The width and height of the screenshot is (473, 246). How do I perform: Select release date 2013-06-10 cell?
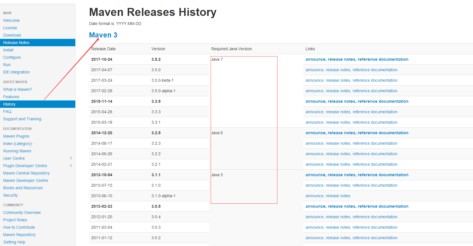point(119,196)
